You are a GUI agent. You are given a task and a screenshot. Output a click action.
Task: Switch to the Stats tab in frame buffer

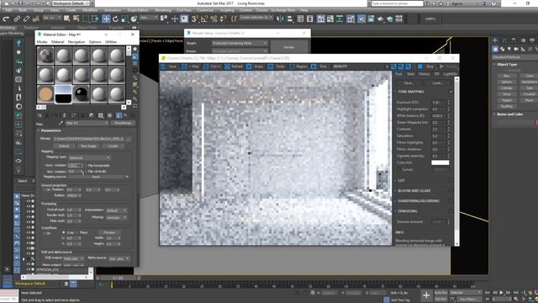point(411,74)
